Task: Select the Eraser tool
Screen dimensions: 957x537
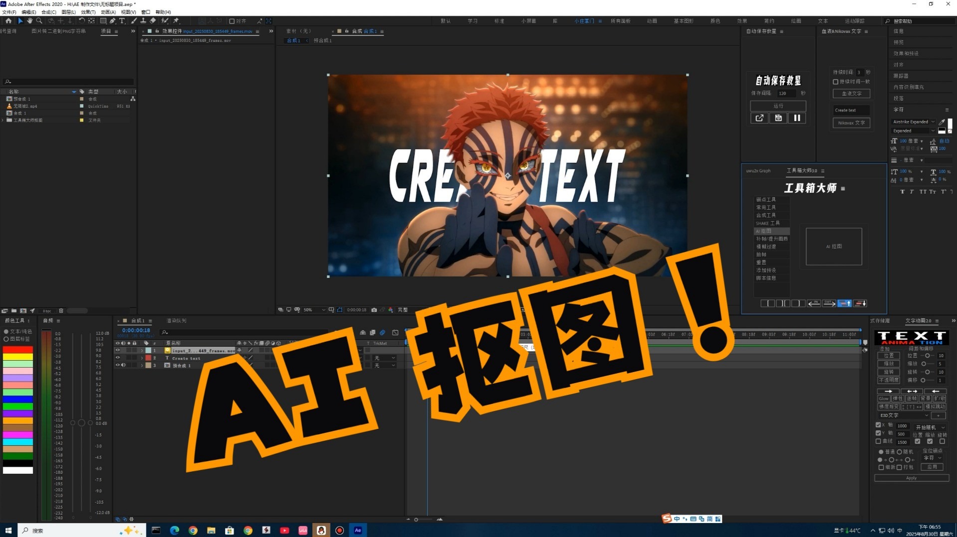Action: pyautogui.click(x=153, y=21)
